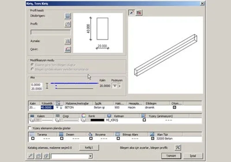The image size is (231, 162).
Task: Click the Katman layer icon
Action: (x=109, y=116)
